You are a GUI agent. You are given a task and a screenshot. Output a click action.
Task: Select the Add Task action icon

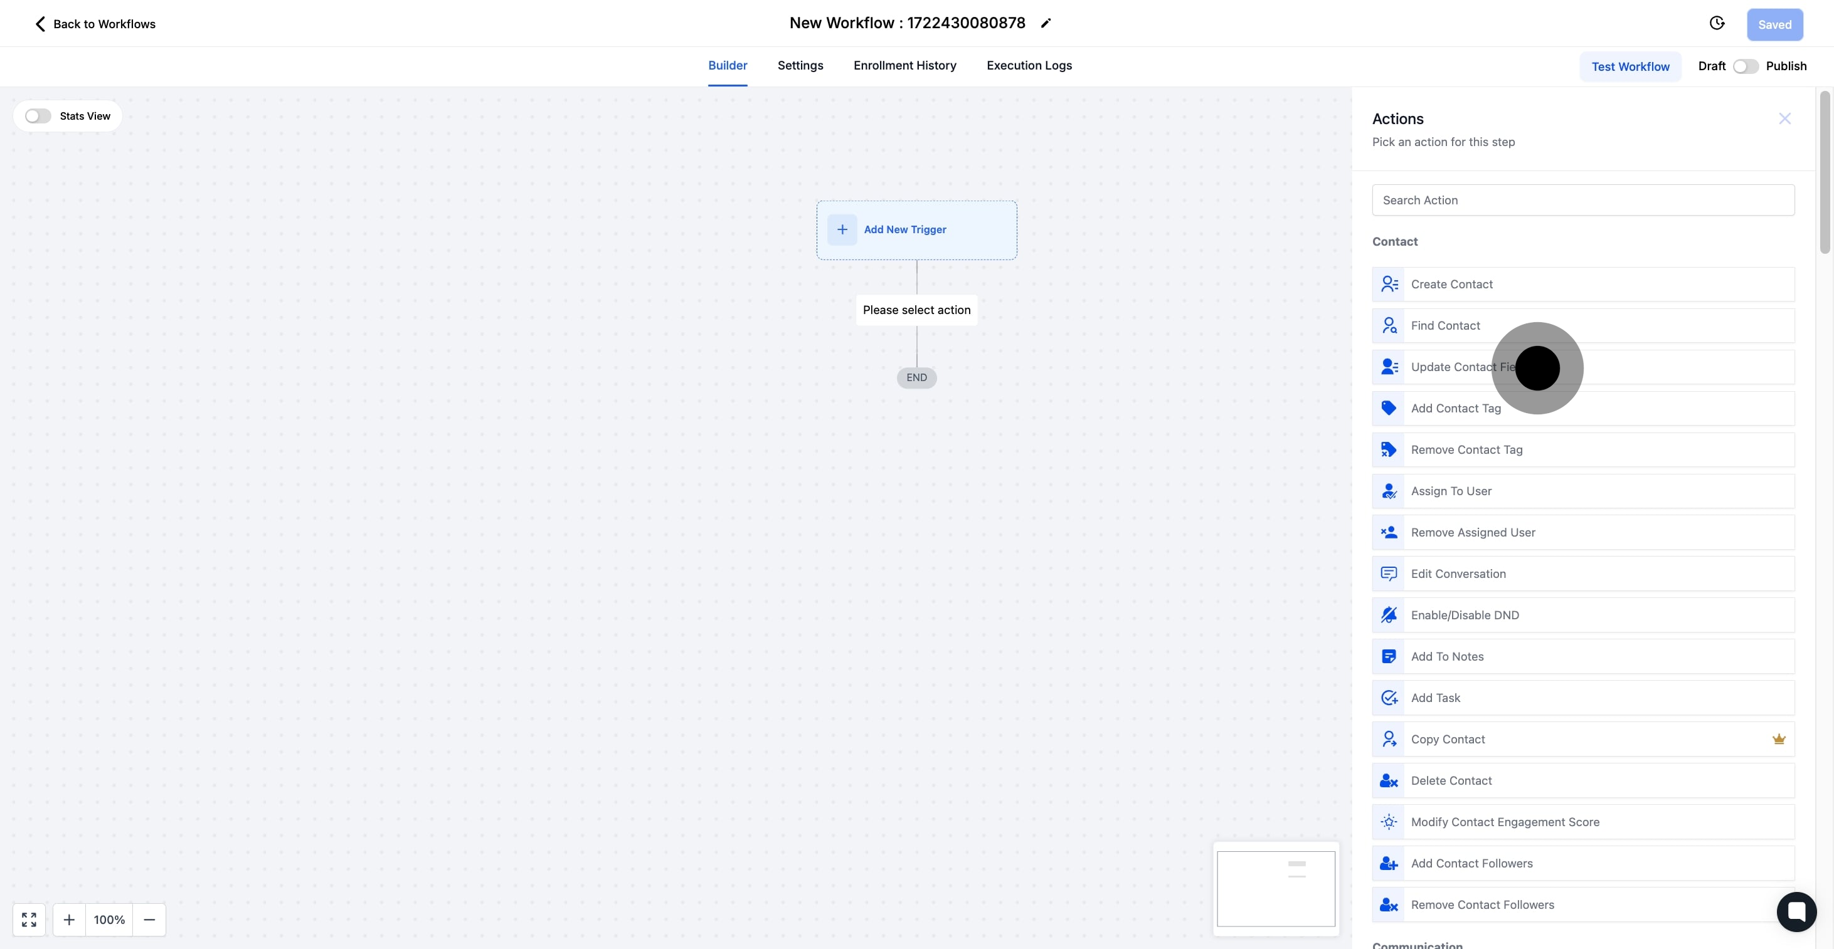click(x=1389, y=697)
